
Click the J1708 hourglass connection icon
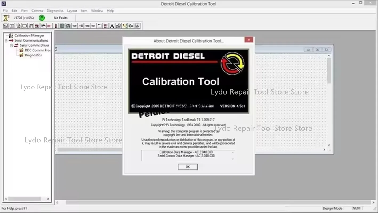pos(6,18)
